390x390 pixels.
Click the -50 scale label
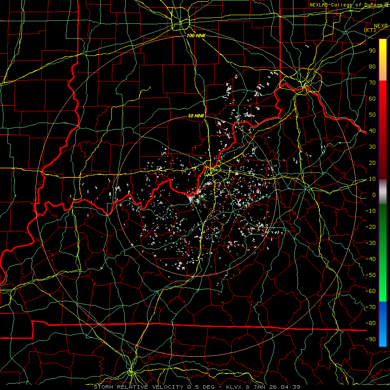click(370, 275)
